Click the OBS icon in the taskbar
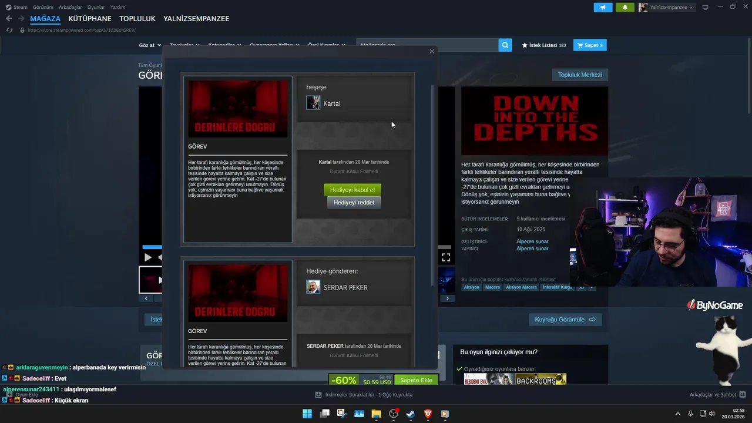The height and width of the screenshot is (423, 752). 394,414
